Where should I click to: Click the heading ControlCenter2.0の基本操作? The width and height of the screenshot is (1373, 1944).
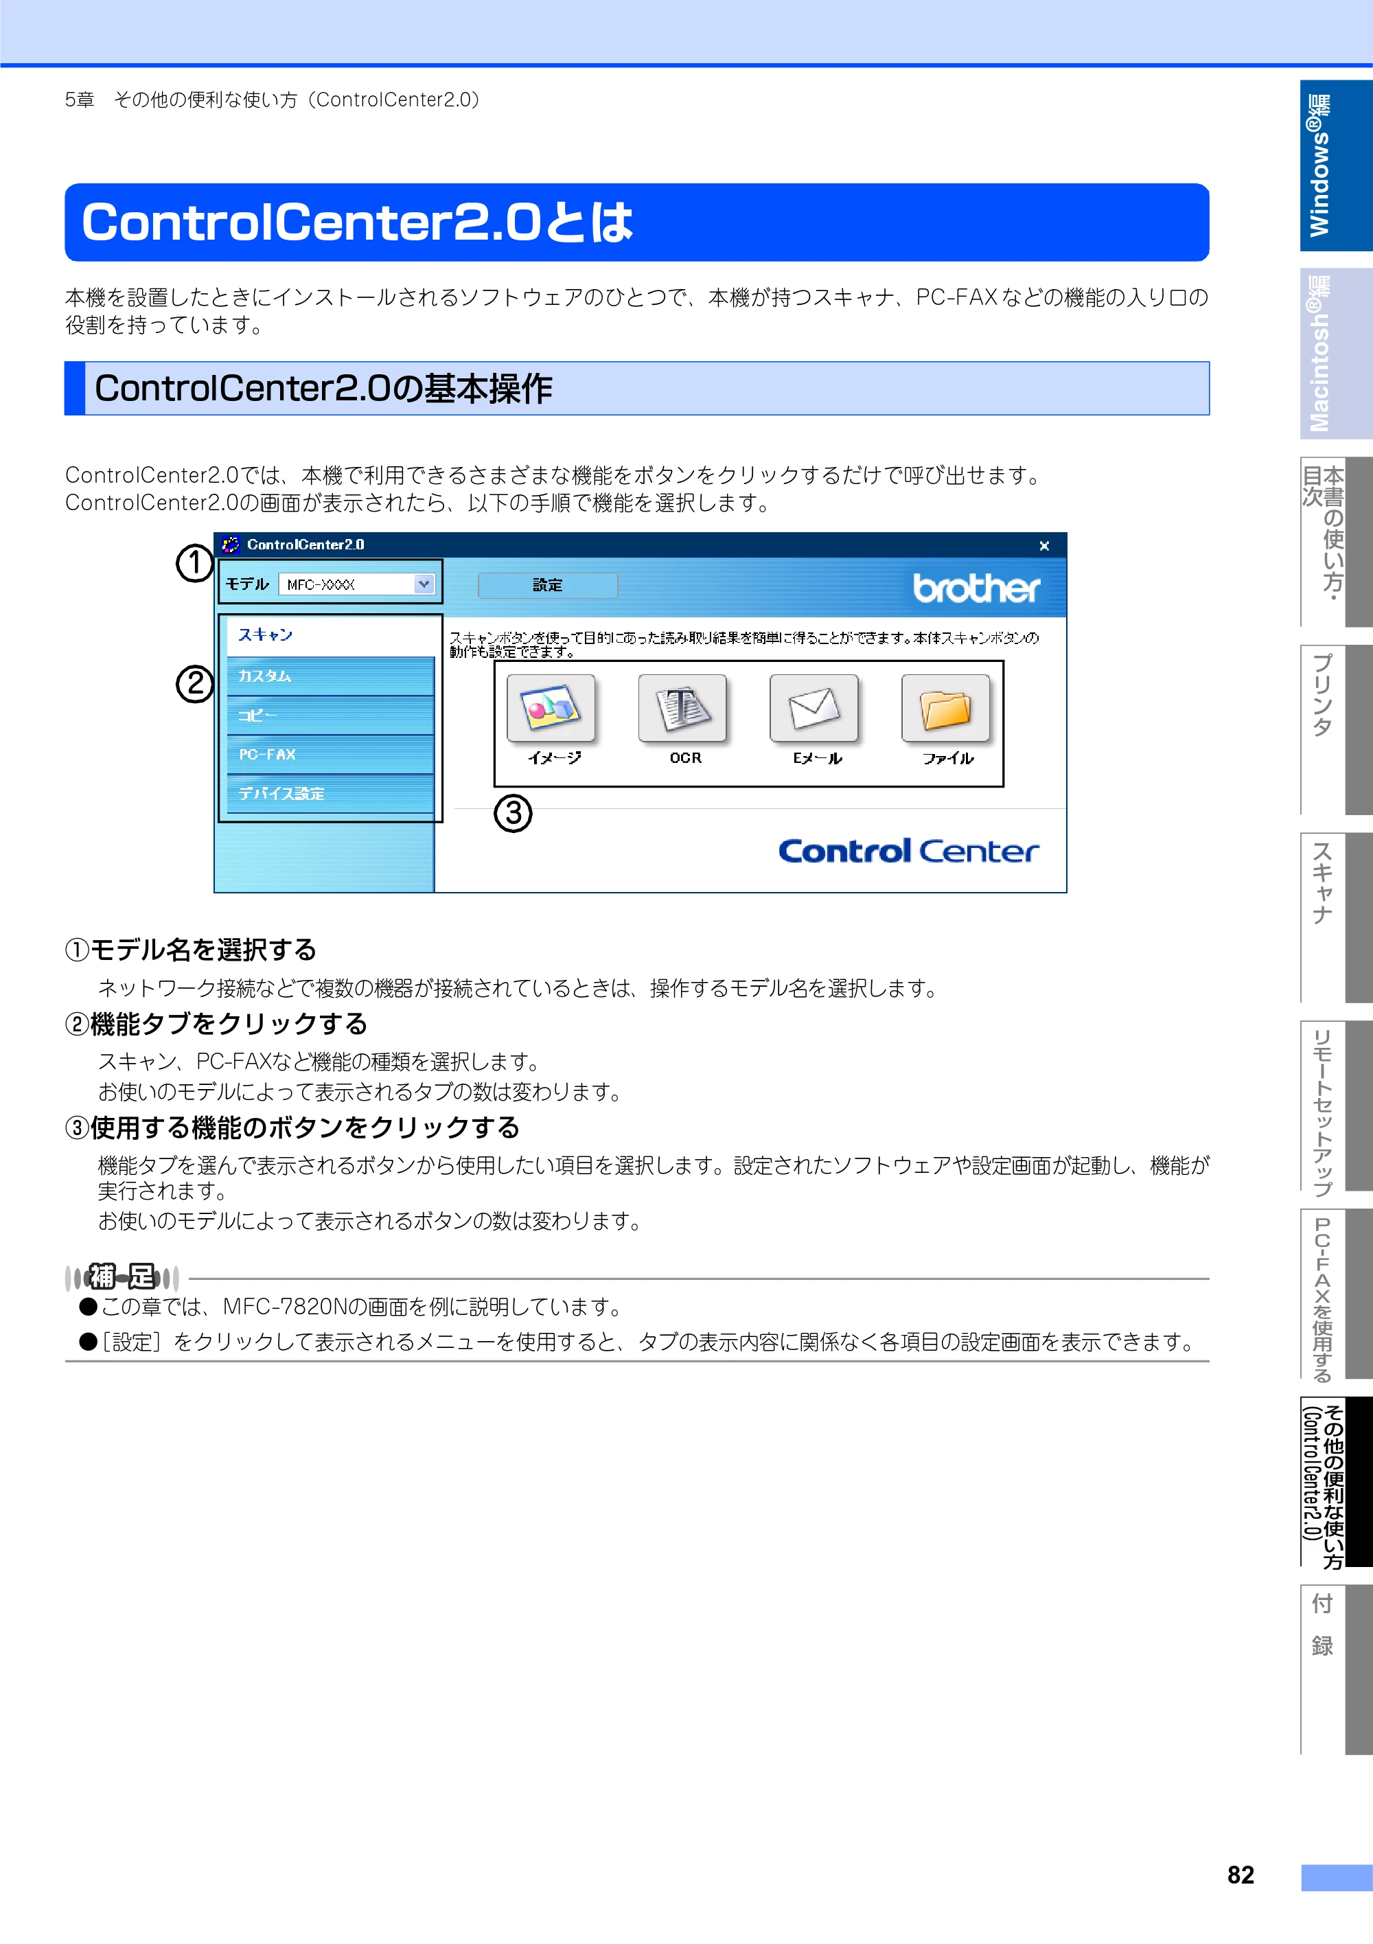[x=323, y=389]
